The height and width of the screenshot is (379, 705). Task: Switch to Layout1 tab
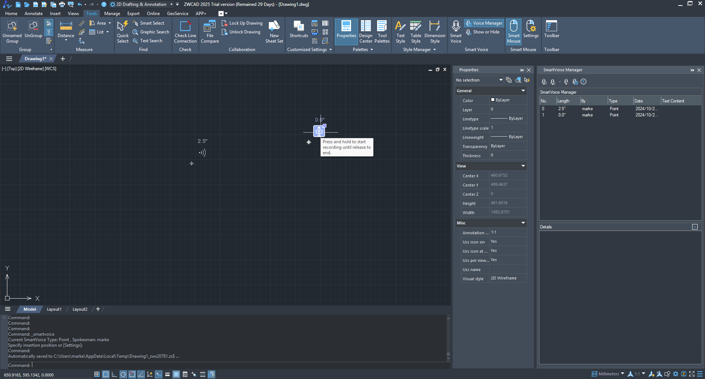[54, 309]
